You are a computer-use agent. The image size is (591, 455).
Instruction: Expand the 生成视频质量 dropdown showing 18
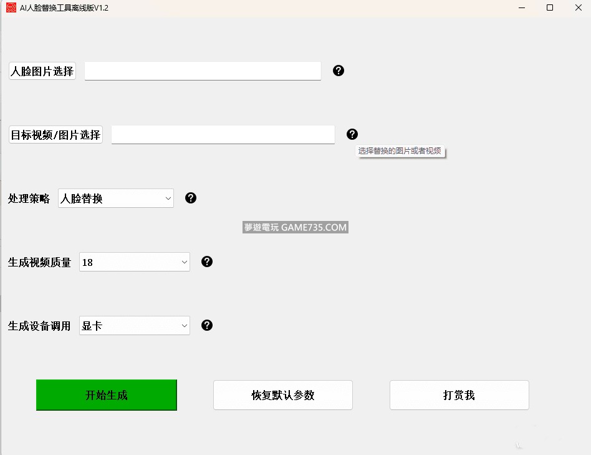(x=135, y=262)
